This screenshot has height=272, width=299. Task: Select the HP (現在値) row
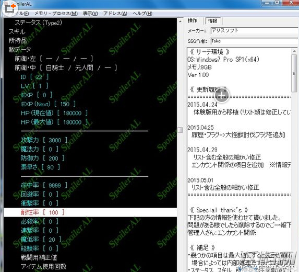coord(54,113)
